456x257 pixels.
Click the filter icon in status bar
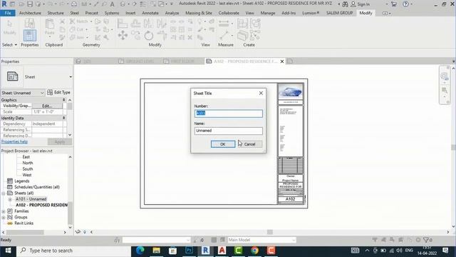tap(426, 240)
